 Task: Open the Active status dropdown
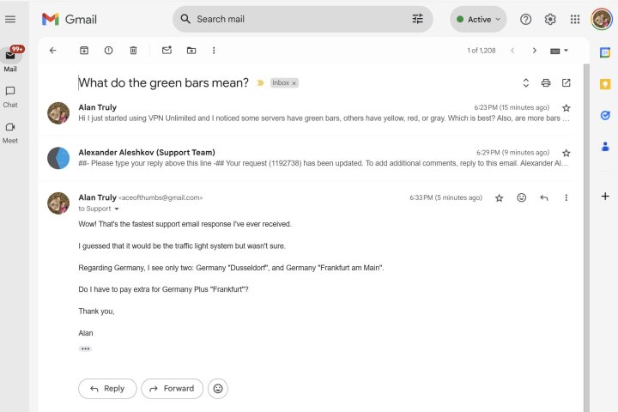(x=478, y=19)
